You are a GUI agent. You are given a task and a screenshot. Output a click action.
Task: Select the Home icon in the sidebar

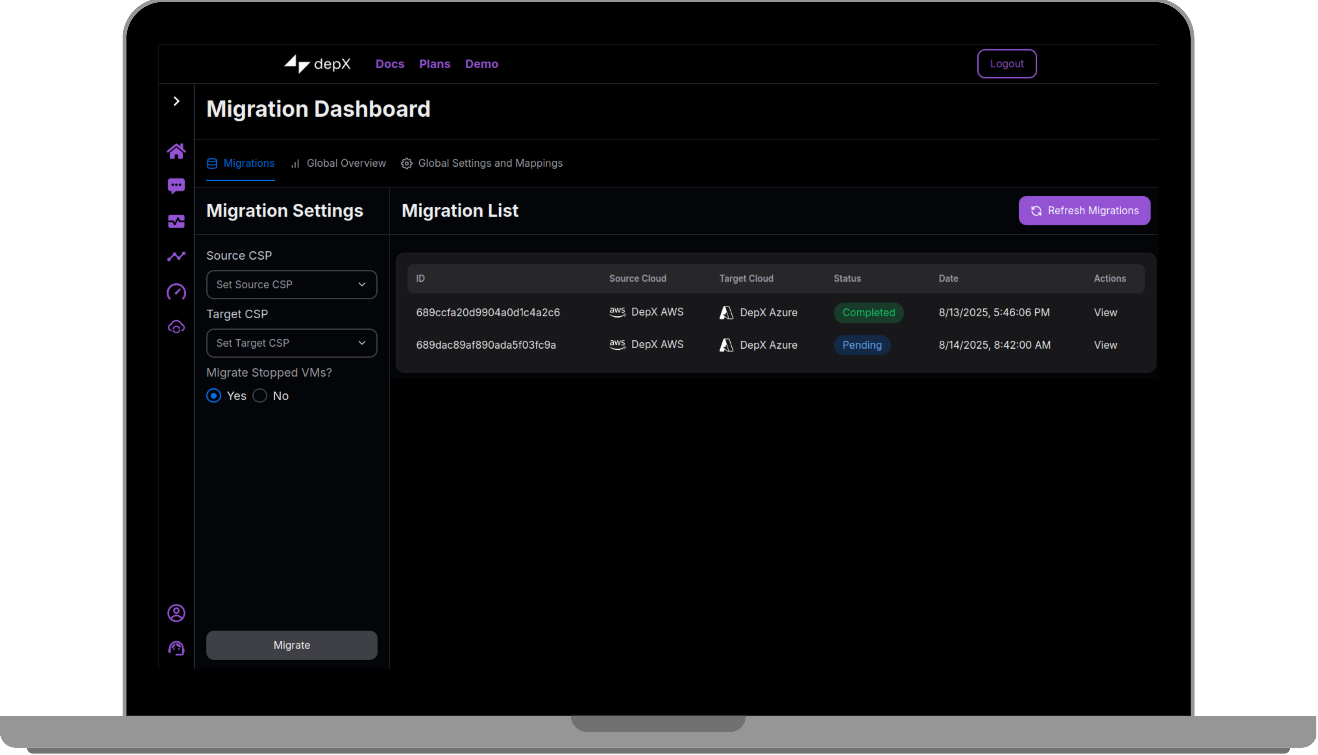(176, 151)
